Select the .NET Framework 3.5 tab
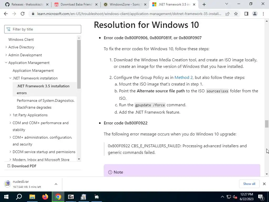Image resolution: width=269 pixels, height=202 pixels. pos(173,4)
